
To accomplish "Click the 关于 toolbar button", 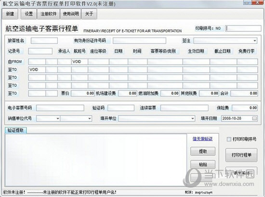I will click(89, 13).
